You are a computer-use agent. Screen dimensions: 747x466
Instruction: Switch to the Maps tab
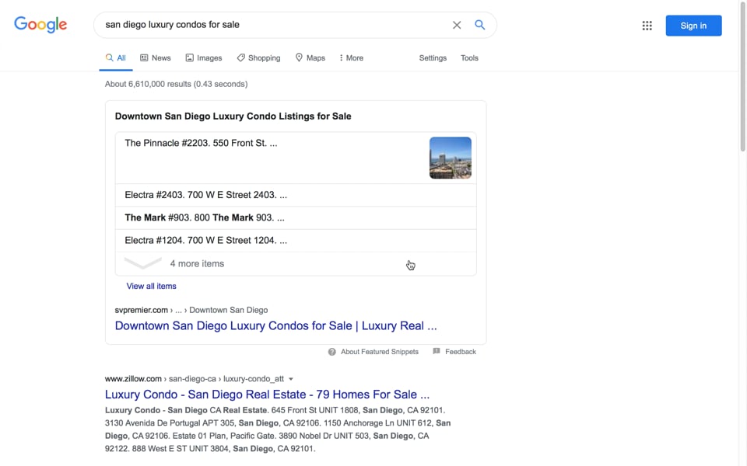pos(310,58)
